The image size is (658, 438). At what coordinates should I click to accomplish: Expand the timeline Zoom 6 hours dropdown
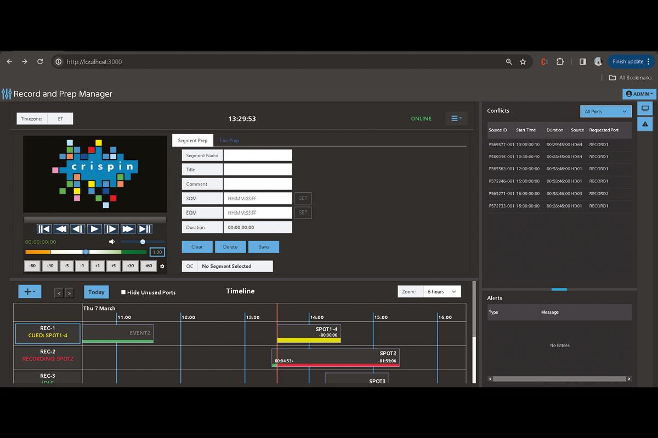pos(441,292)
